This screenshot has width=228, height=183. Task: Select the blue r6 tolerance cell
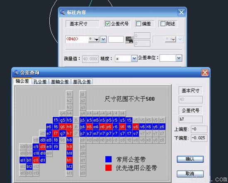[116, 127]
